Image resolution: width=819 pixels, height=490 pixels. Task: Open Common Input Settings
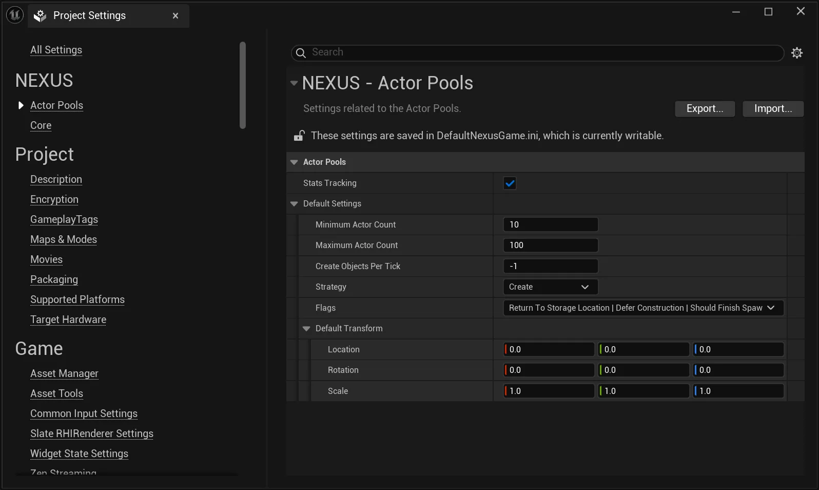coord(84,413)
